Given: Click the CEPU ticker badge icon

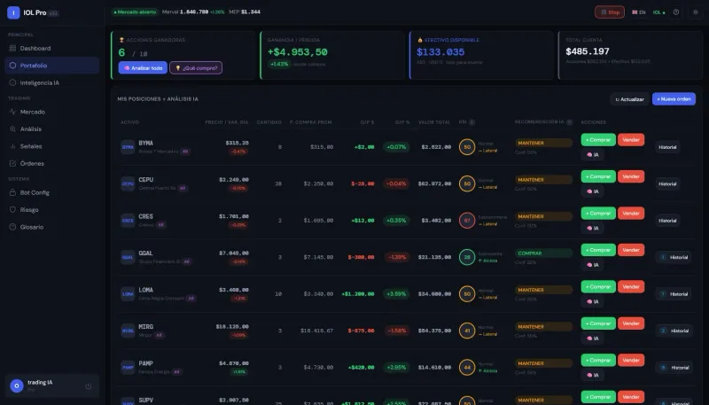Looking at the screenshot, I should 128,183.
